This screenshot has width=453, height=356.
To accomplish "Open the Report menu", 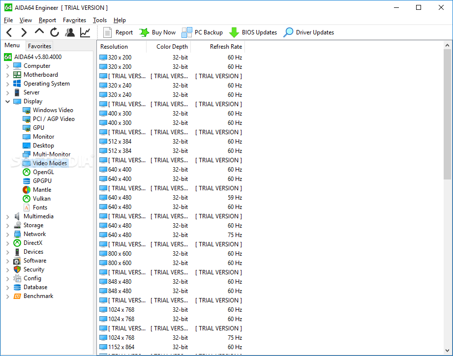I will pyautogui.click(x=47, y=20).
